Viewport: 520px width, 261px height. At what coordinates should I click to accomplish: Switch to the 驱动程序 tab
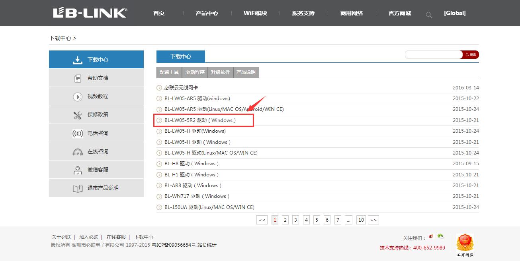tap(195, 72)
